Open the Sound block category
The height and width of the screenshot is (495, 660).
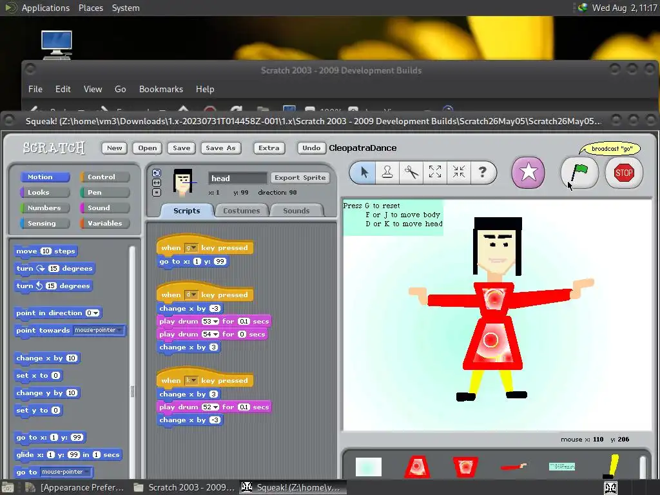coord(105,208)
